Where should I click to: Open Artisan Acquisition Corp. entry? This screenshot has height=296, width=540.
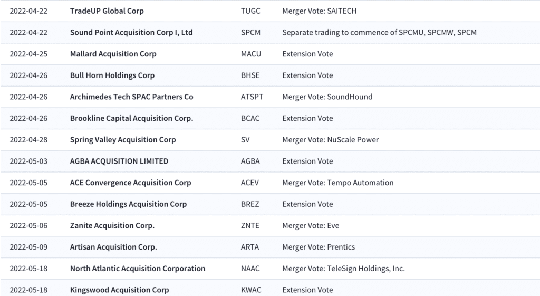113,247
